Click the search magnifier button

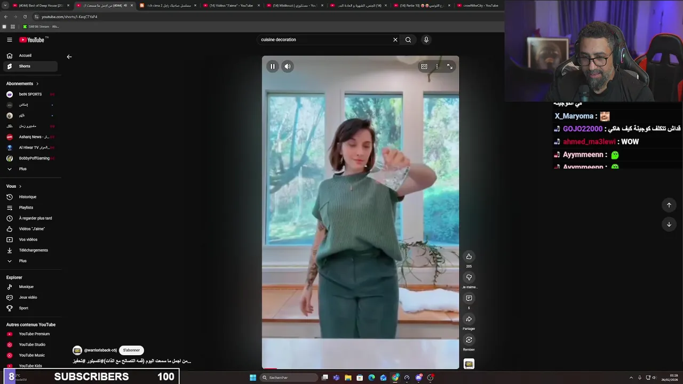[x=408, y=39]
